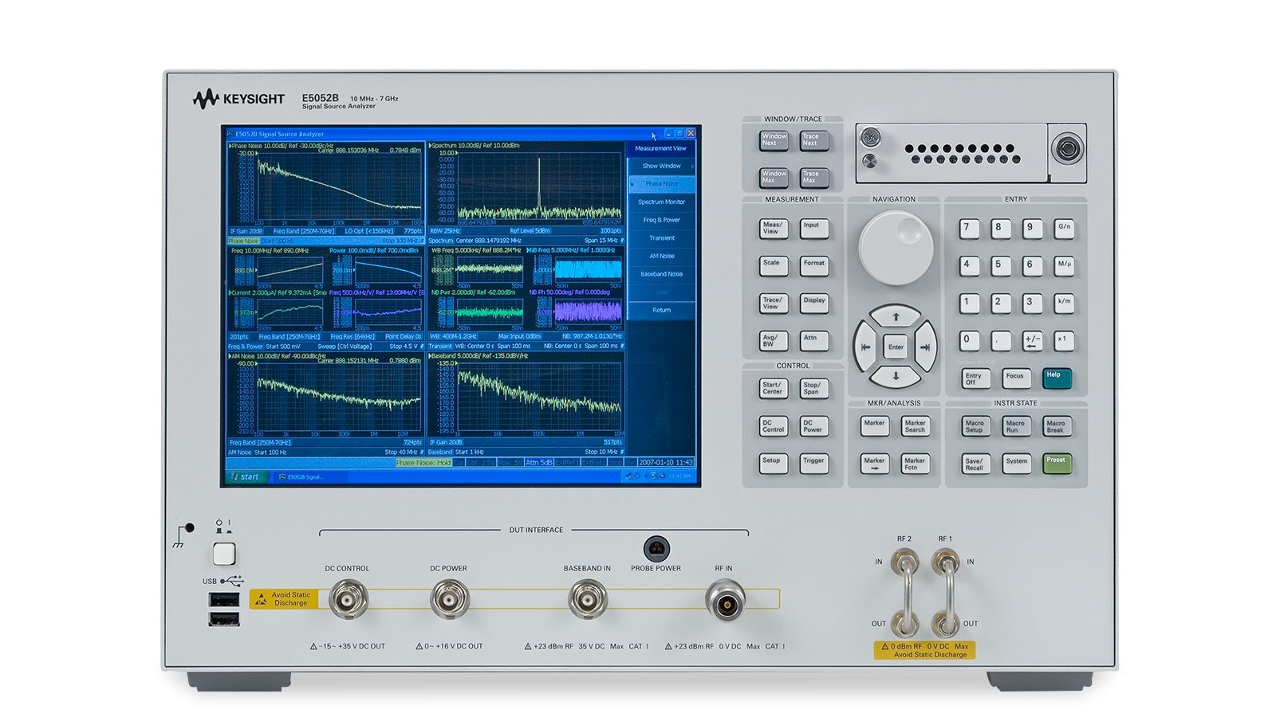The width and height of the screenshot is (1276, 717).
Task: Click the Windows start button on screen
Action: point(246,476)
